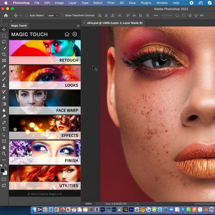
Task: Select the Zoom tool
Action: (4, 153)
